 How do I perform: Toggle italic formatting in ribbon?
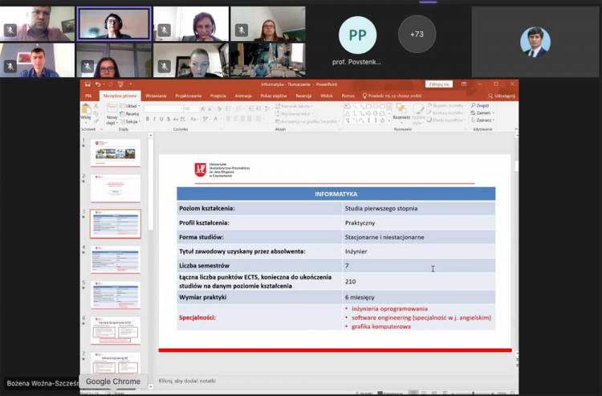[x=154, y=119]
